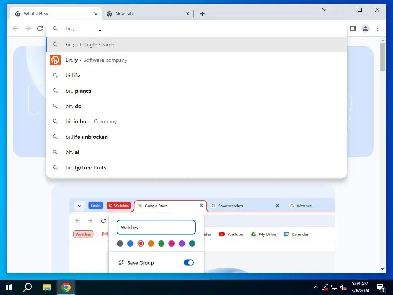The width and height of the screenshot is (393, 295).
Task: Select 'bit.; - Google Search' suggestion
Action: point(196,45)
